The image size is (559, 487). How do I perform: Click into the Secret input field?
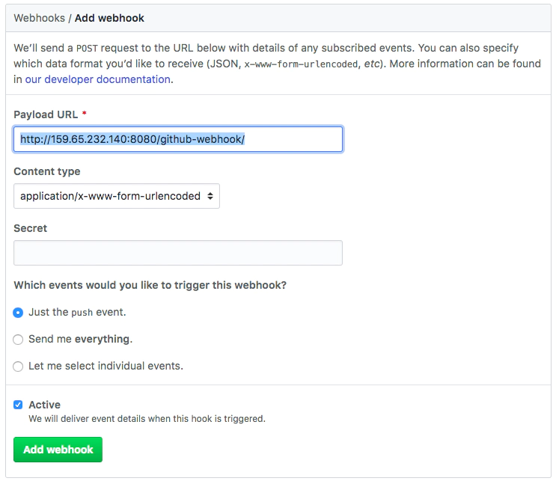tap(178, 253)
